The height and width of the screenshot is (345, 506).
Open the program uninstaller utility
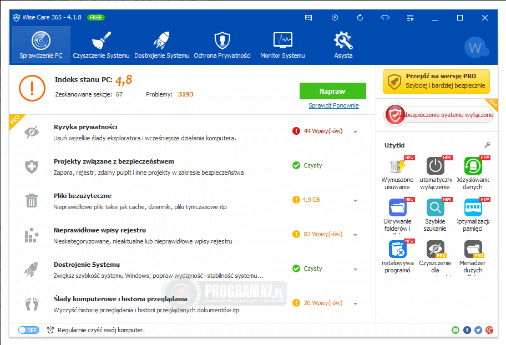pyautogui.click(x=397, y=257)
